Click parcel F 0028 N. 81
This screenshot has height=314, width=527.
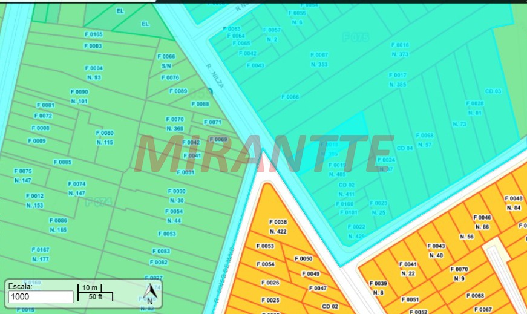click(475, 108)
